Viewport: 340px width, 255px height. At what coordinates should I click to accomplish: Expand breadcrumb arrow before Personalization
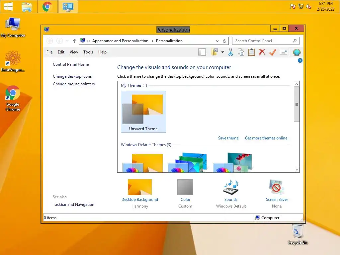152,41
